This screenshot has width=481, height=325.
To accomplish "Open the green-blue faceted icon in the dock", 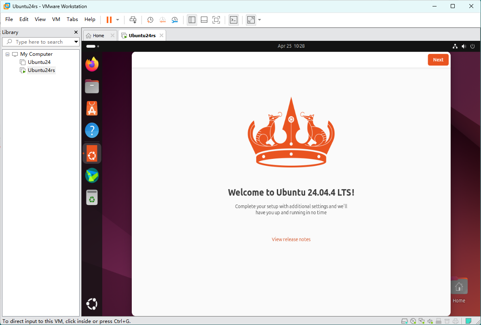I will click(92, 175).
